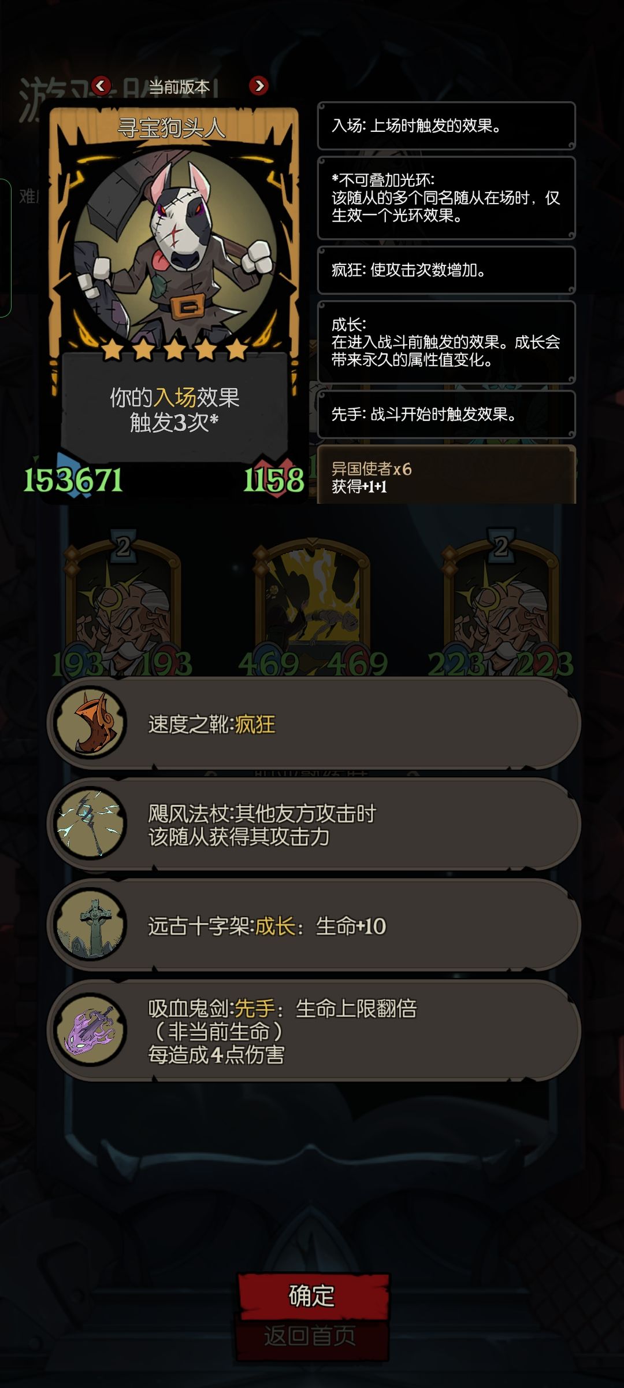The height and width of the screenshot is (1388, 624).
Task: Tap the 远古十字架 cross icon
Action: coord(90,925)
